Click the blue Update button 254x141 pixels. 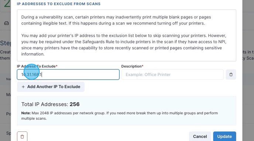pyautogui.click(x=224, y=137)
